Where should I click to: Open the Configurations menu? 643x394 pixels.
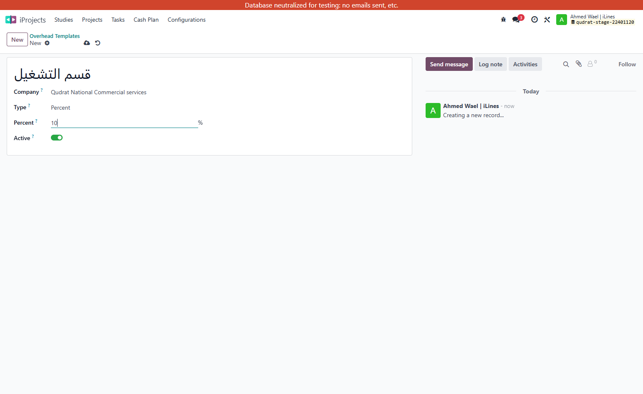[187, 20]
